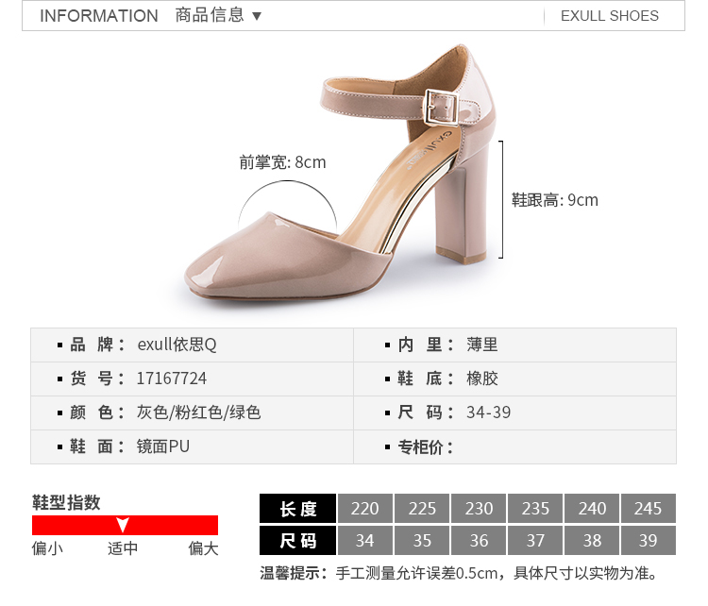This screenshot has height=606, width=708.
Task: Click the black 长度 header cell
Action: click(x=298, y=509)
